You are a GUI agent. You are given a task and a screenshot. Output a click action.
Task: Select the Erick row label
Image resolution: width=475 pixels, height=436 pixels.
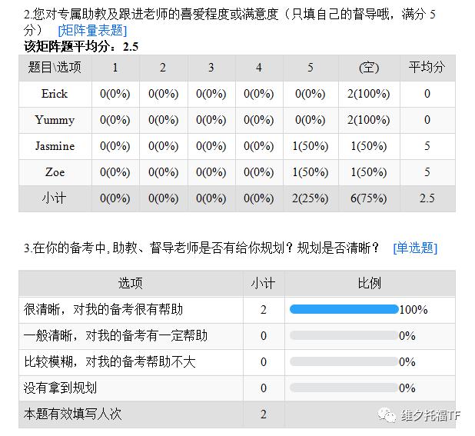coord(55,94)
